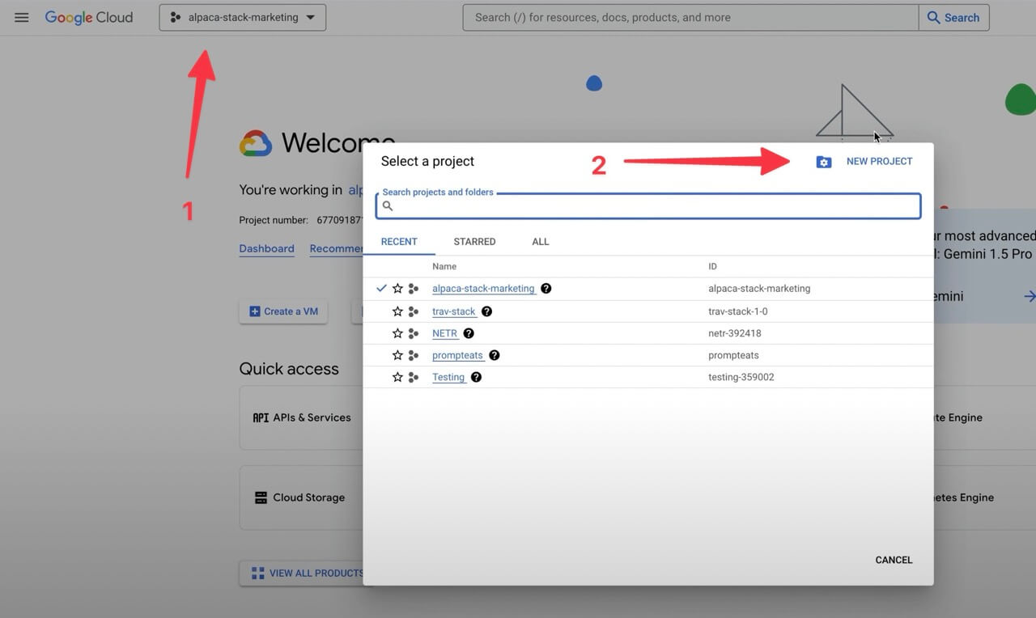
Task: Click the Google Cloud logo
Action: click(89, 17)
